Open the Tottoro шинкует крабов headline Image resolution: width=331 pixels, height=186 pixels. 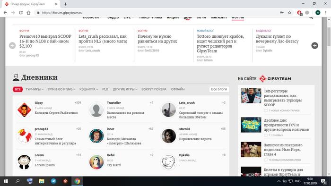(220, 43)
